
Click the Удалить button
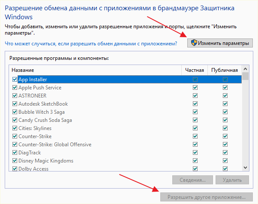pyautogui.click(x=232, y=180)
